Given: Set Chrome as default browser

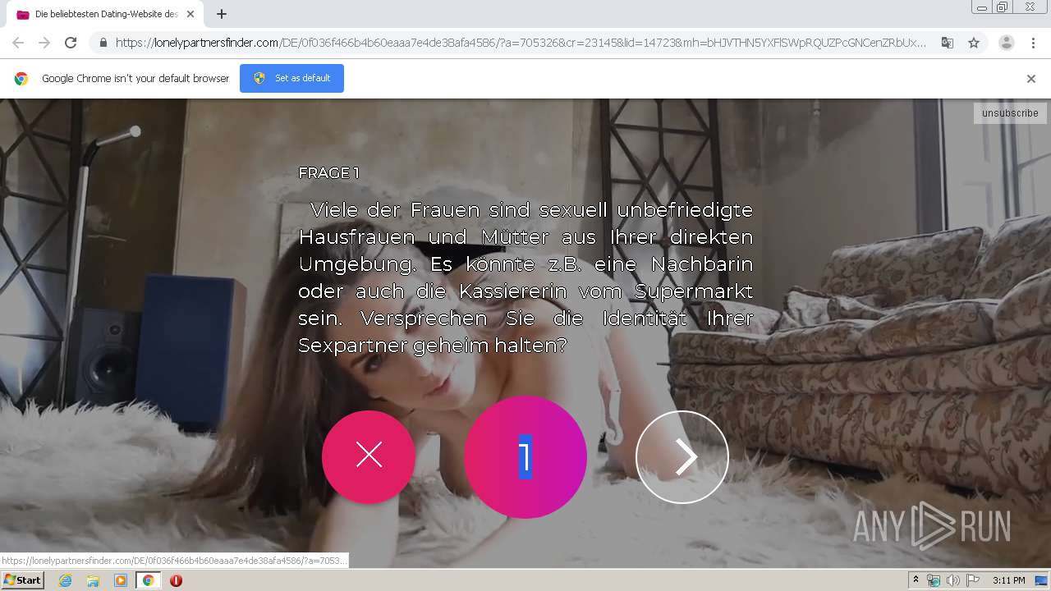Looking at the screenshot, I should 291,78.
